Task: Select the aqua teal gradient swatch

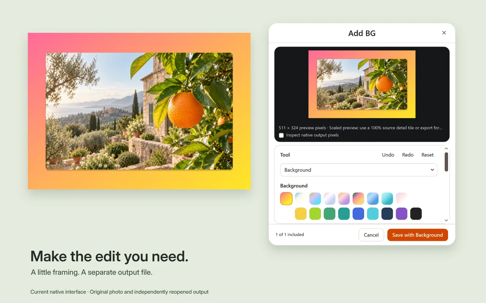Action: point(387,198)
